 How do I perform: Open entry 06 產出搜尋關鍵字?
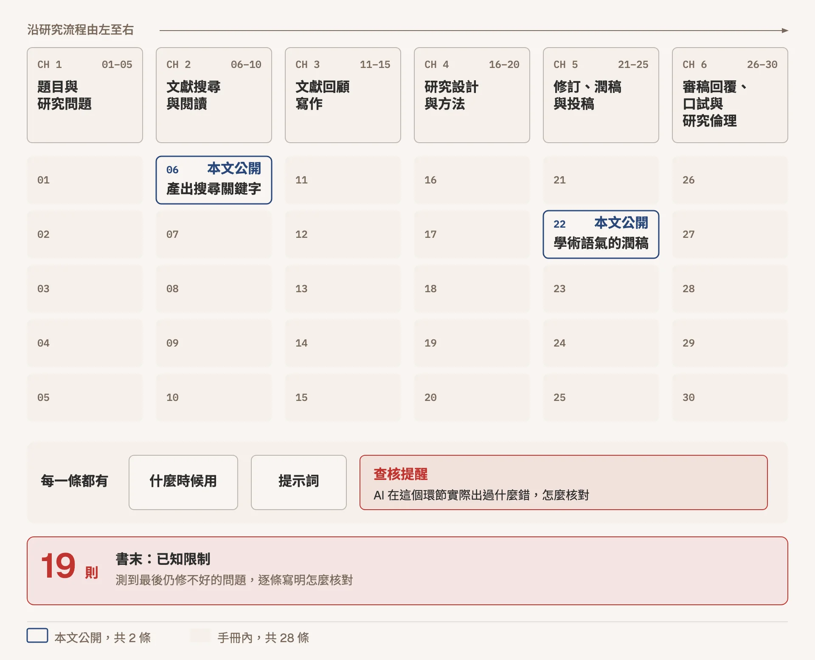214,180
